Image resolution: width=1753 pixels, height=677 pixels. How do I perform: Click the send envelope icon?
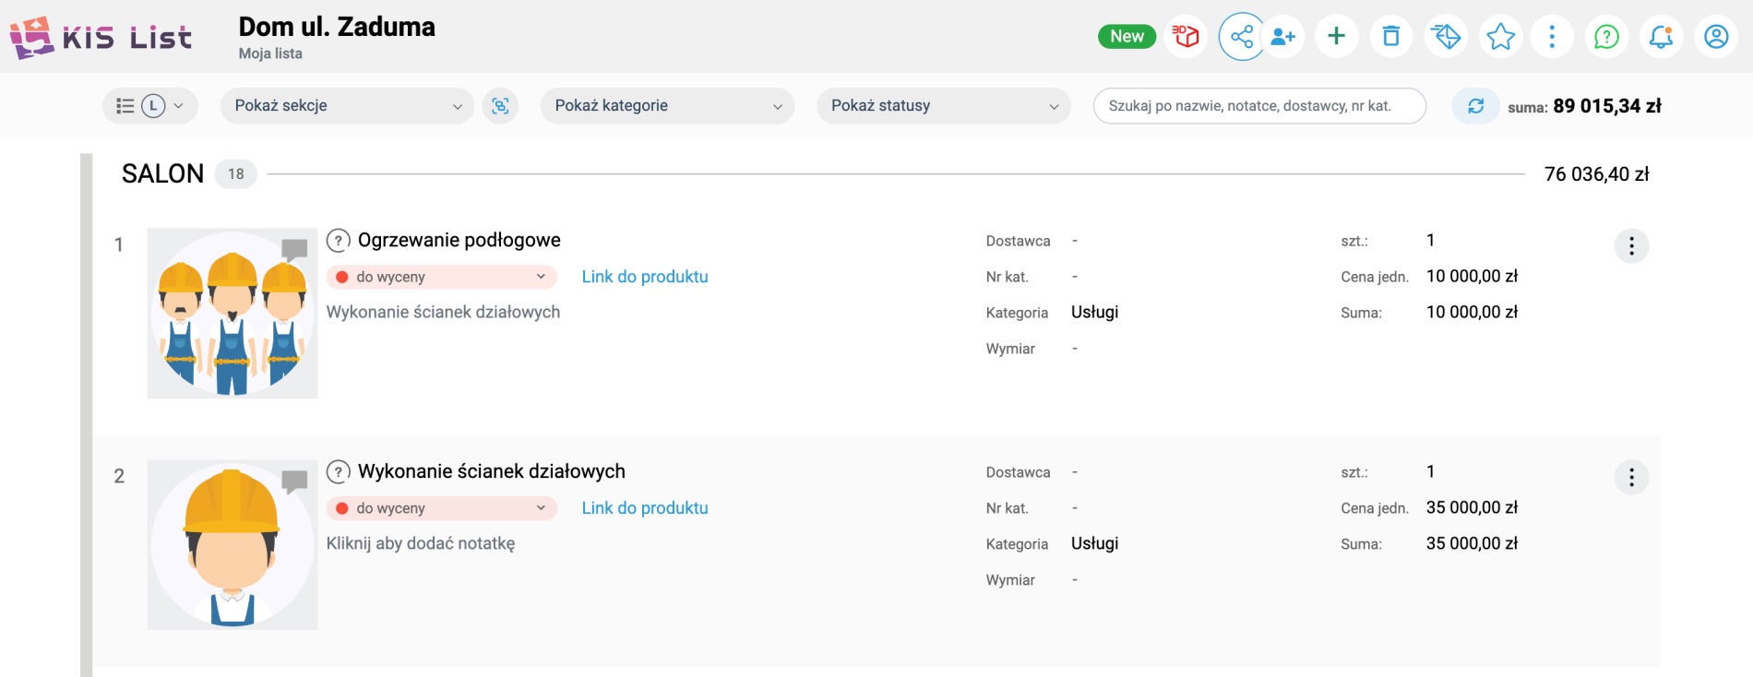click(x=1446, y=37)
